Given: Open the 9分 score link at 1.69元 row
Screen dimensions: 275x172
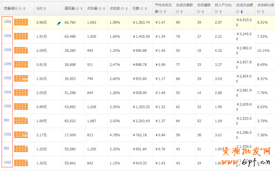Looking at the screenshot, I should (7, 120).
